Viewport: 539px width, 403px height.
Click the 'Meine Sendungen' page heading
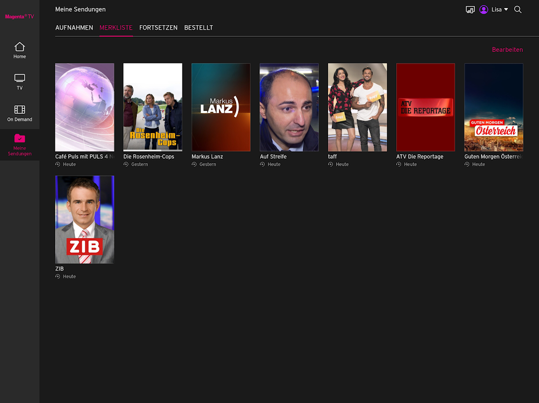(80, 10)
